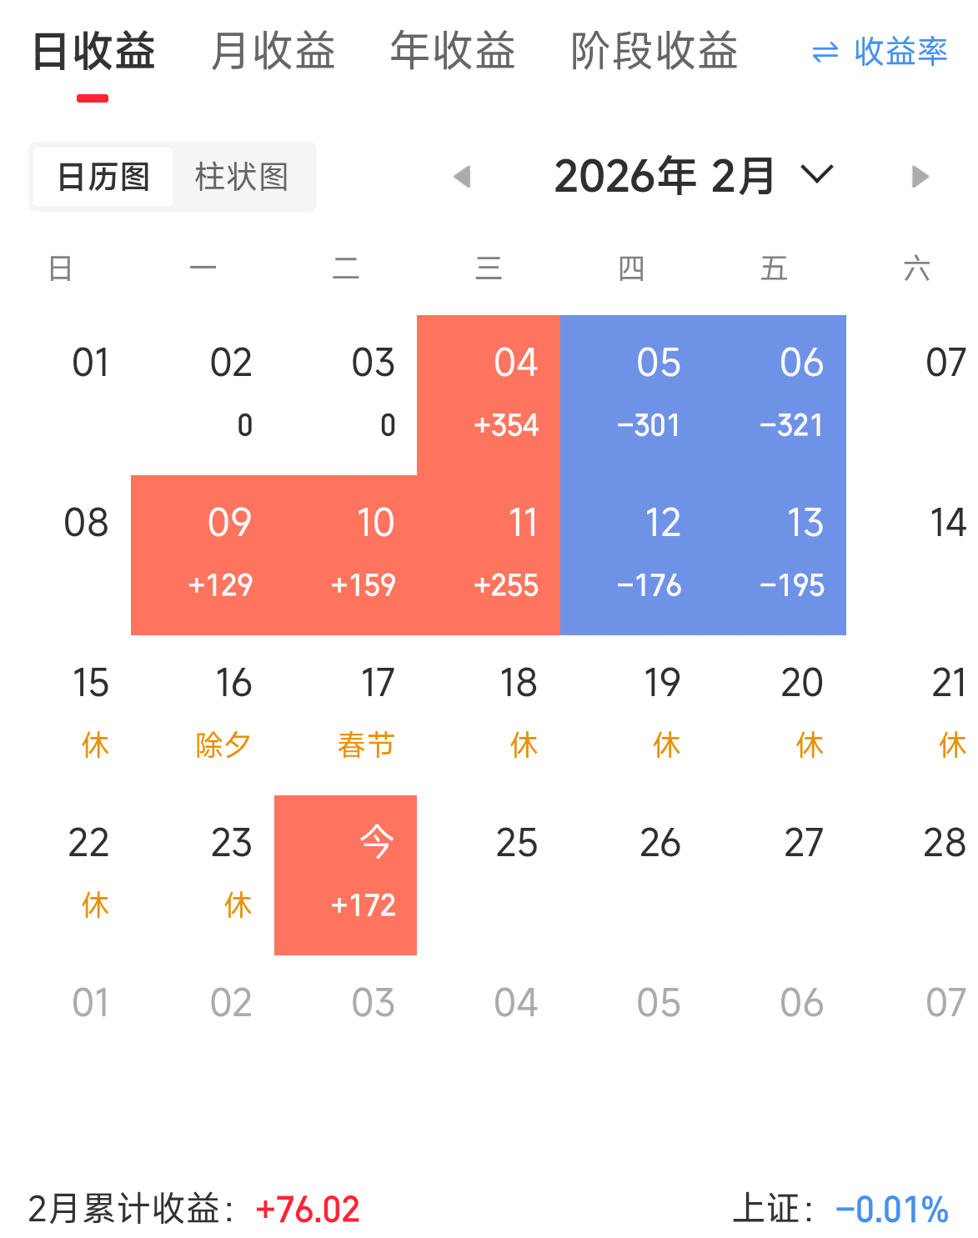Screen dimensions: 978x1238
Task: Click the swap arrows icon beside 收益率
Action: tap(825, 53)
